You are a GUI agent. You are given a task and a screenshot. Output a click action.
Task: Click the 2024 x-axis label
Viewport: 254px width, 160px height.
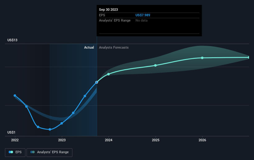pos(109,140)
